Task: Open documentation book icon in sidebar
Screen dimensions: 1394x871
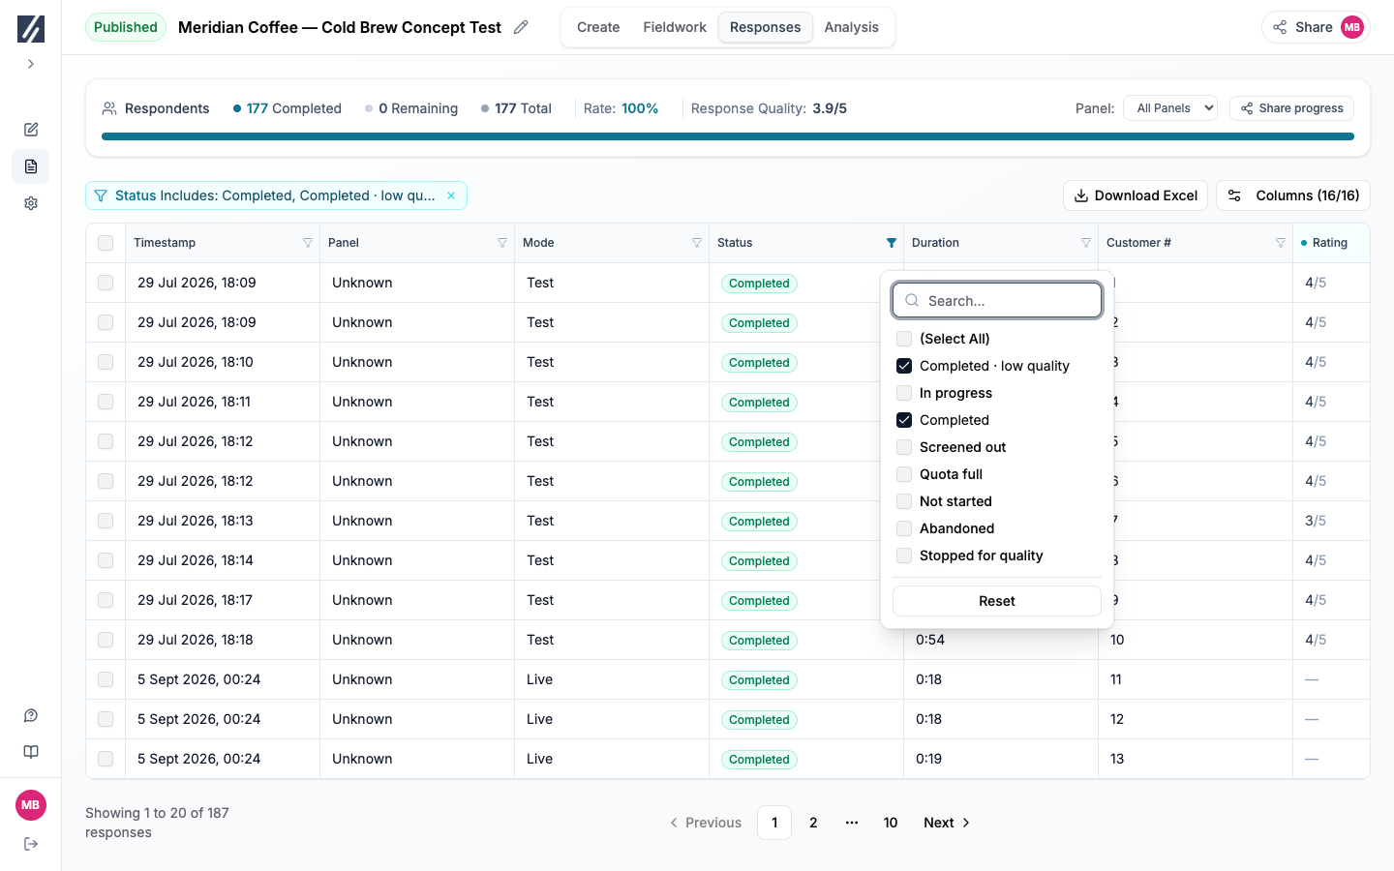Action: point(31,752)
